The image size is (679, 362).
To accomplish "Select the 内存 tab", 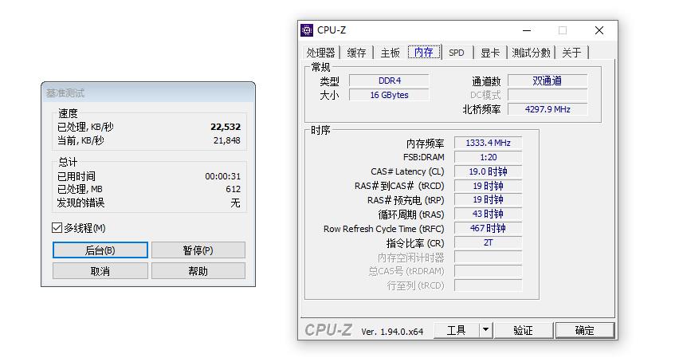I will coord(424,53).
